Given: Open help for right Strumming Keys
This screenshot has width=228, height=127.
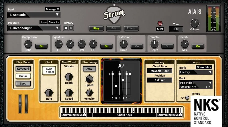Looking at the screenshot, I should click(180, 115).
